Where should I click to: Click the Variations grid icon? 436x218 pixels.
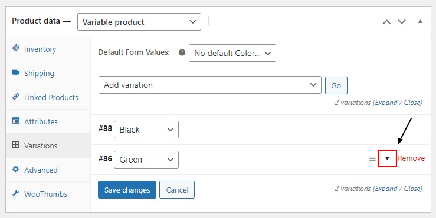point(16,145)
